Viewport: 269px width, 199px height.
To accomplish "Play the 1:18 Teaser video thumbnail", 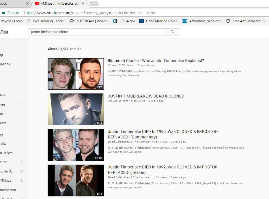I will [x=76, y=180].
